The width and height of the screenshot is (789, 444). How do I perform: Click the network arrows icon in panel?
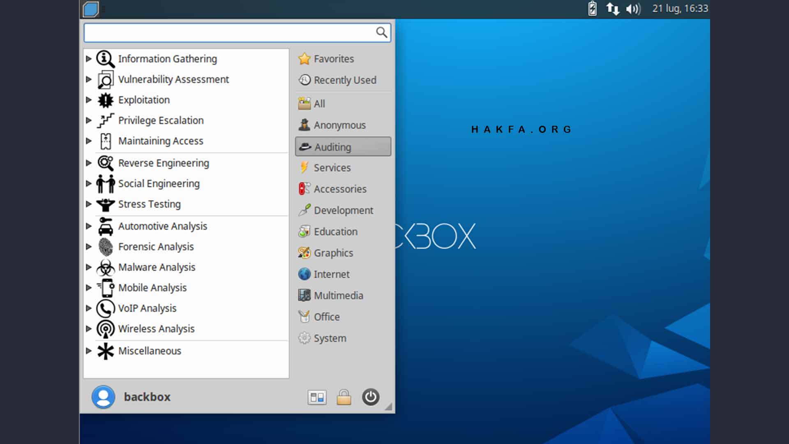coord(613,9)
